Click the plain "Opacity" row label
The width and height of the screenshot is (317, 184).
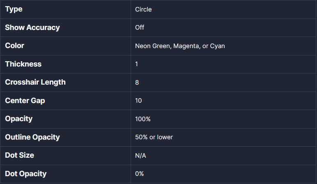pyautogui.click(x=18, y=119)
